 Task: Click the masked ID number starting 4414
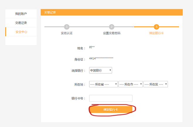tap(101, 58)
